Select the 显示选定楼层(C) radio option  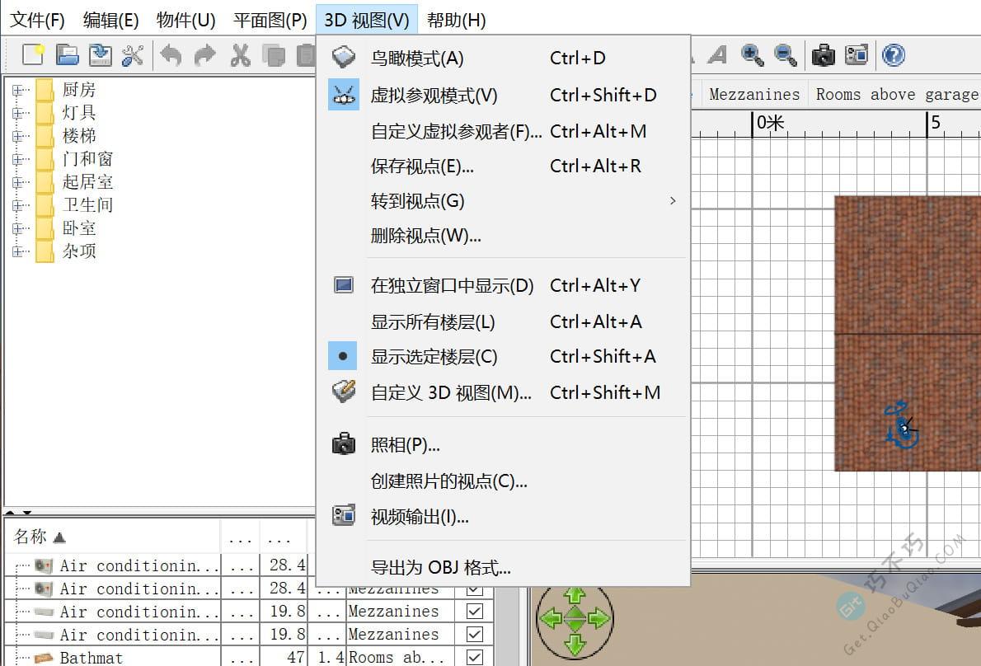[x=503, y=356]
